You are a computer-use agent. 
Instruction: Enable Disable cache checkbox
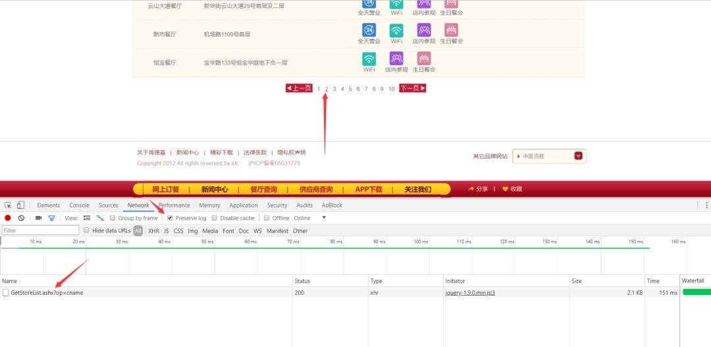(215, 218)
